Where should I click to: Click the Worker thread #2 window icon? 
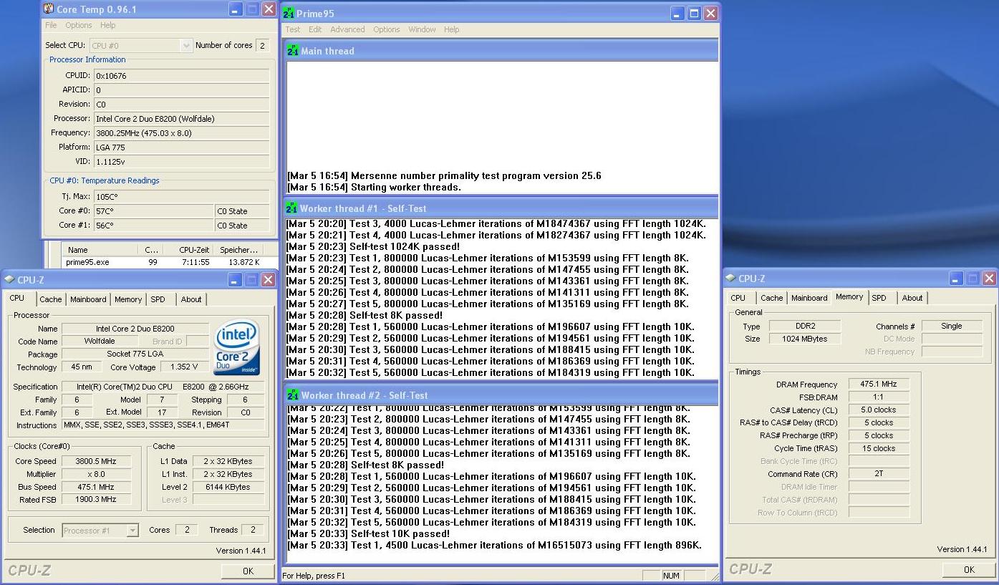tap(292, 395)
